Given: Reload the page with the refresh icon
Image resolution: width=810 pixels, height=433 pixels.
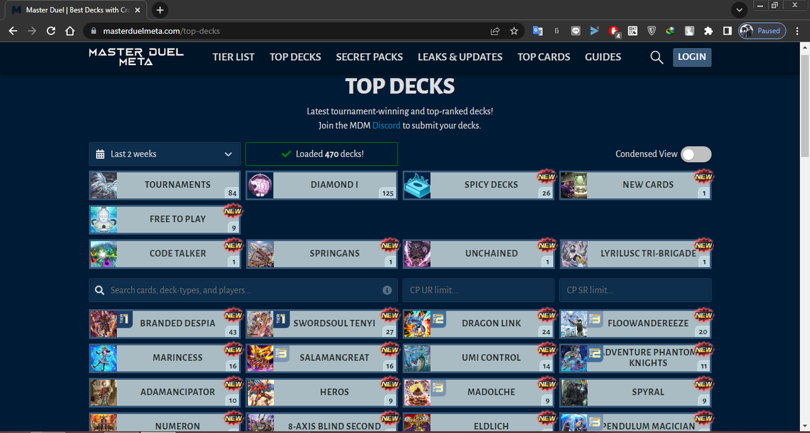Looking at the screenshot, I should [x=51, y=30].
